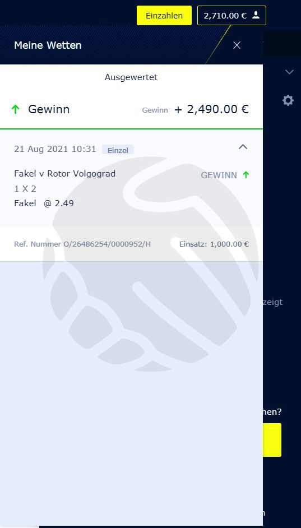Viewport: 301px width, 528px height.
Task: Click the Einzahlen deposit button
Action: tap(164, 16)
